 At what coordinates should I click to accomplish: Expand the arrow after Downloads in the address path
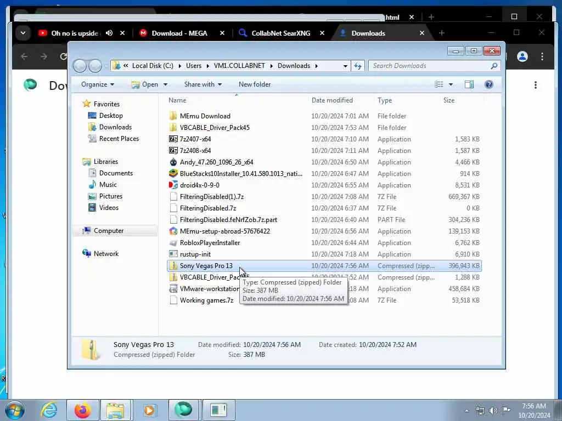(x=317, y=66)
